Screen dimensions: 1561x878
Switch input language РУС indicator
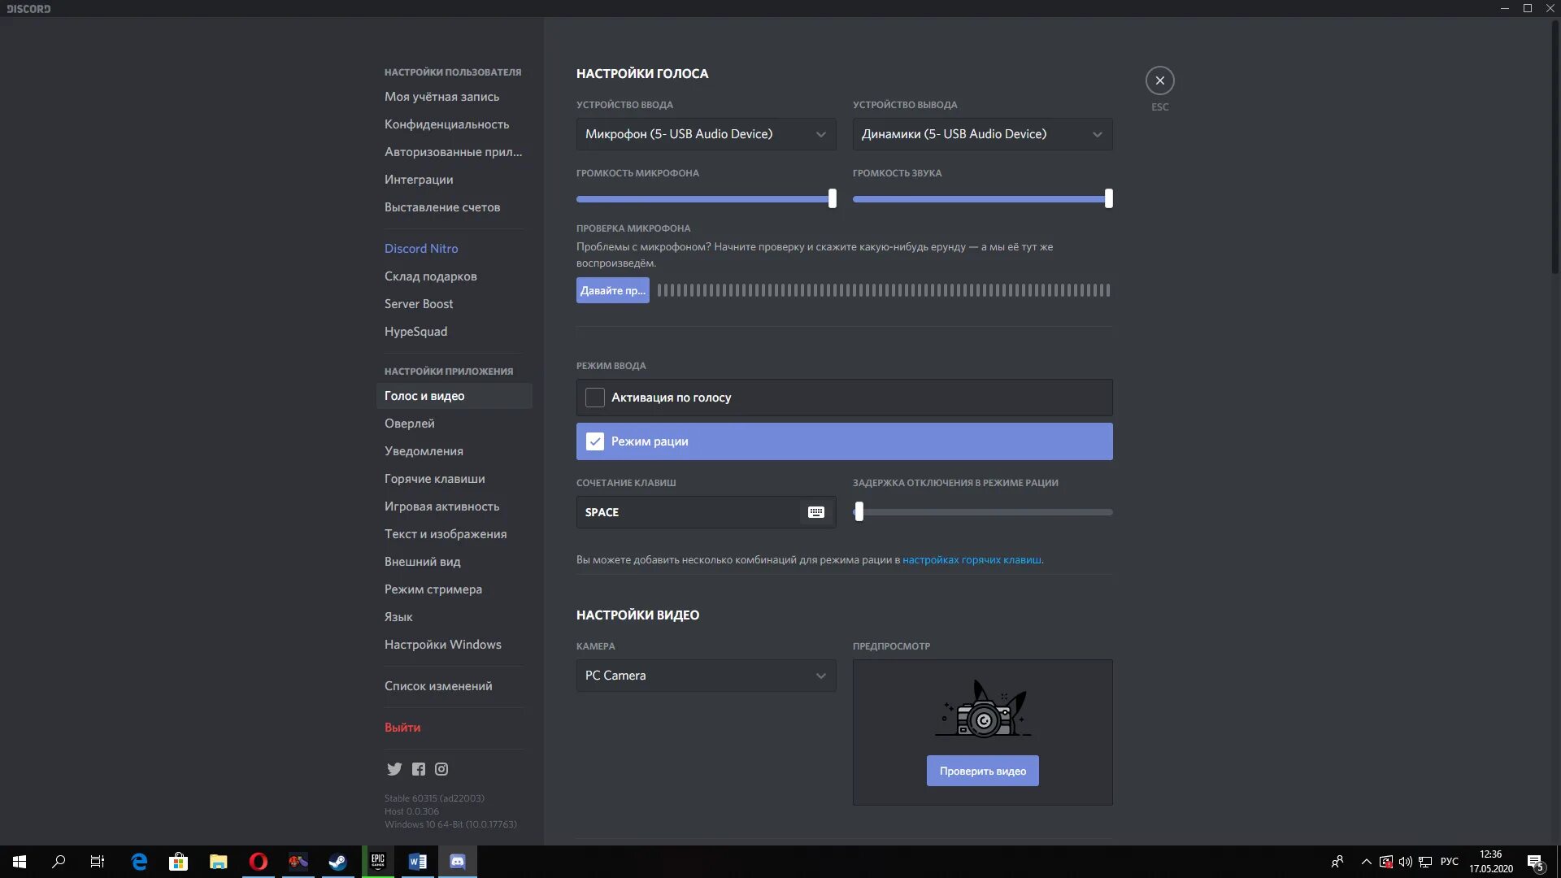[x=1449, y=862]
